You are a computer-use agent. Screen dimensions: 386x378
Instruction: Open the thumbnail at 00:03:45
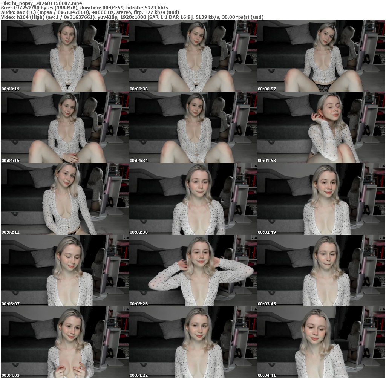(x=321, y=271)
